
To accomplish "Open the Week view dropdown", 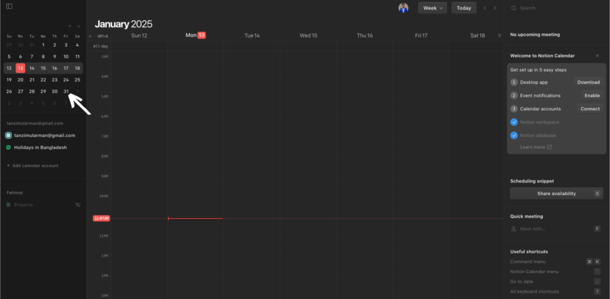I will [432, 8].
